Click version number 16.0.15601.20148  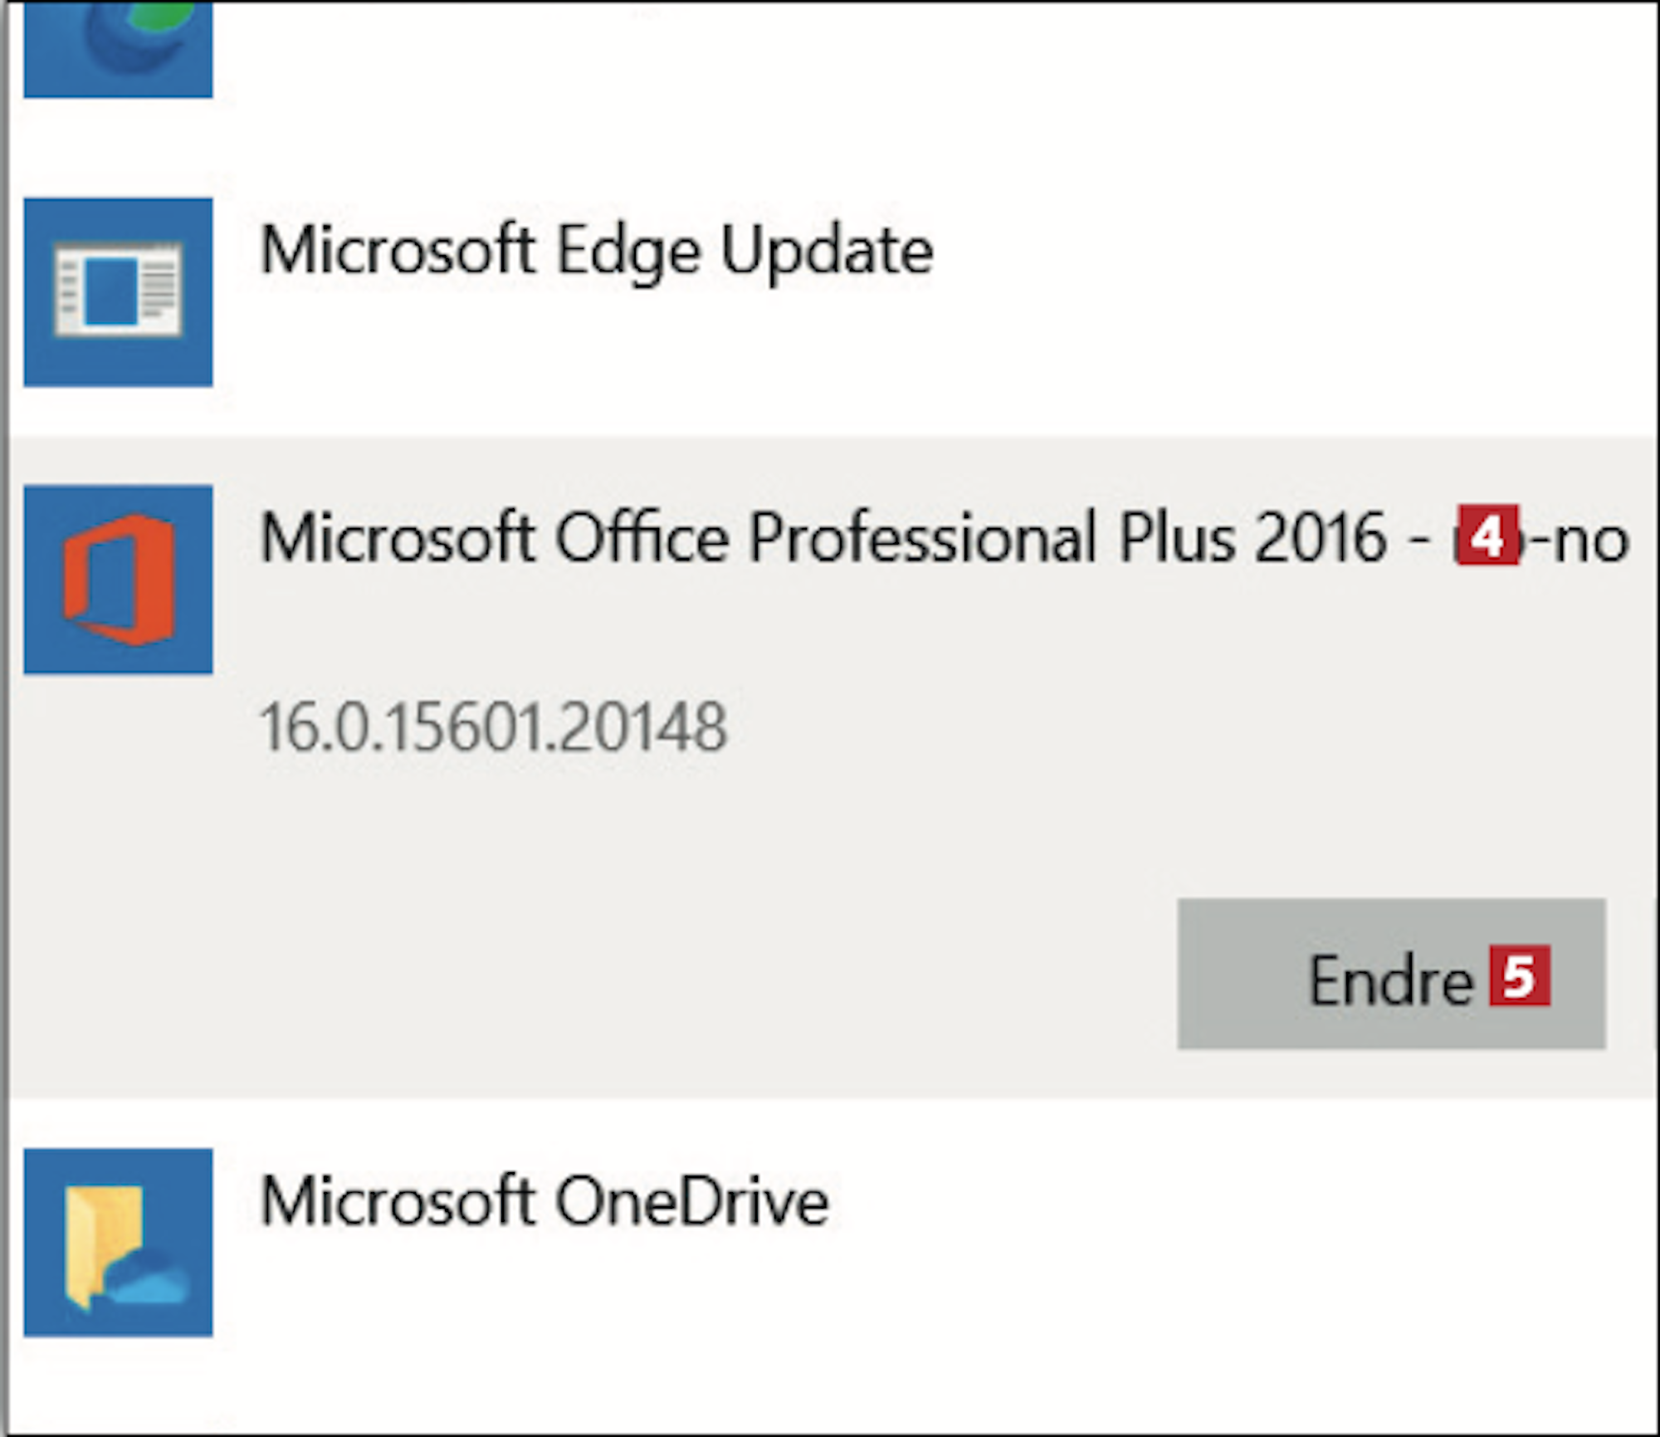(x=494, y=727)
